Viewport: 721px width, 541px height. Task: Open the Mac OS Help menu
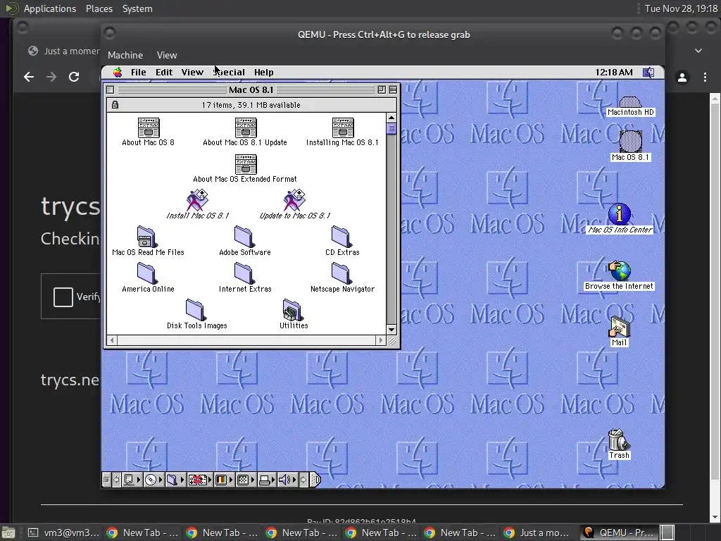(x=264, y=73)
